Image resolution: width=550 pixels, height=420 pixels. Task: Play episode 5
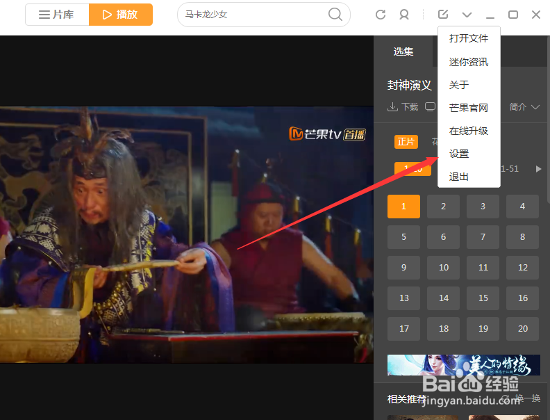point(403,237)
